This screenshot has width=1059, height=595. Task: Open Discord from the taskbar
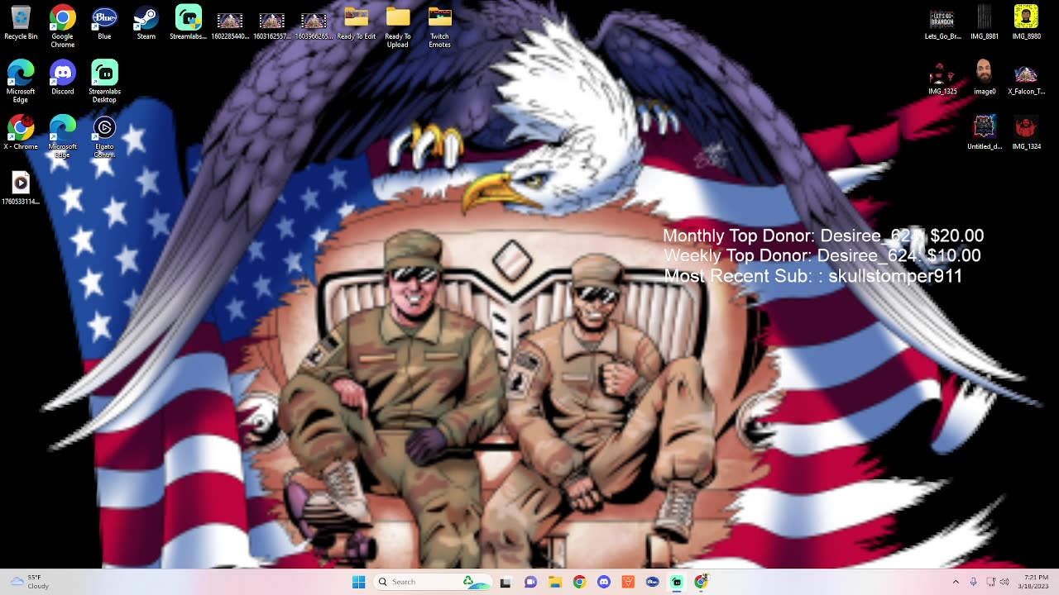(604, 582)
